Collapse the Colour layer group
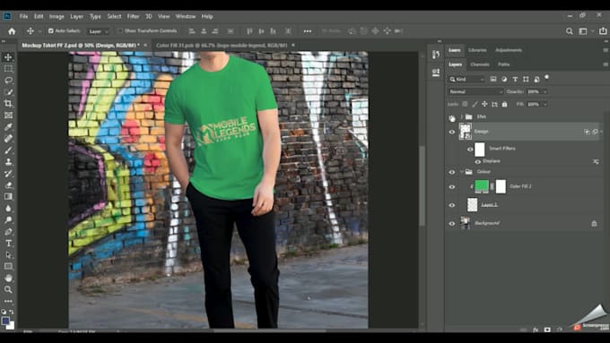The height and width of the screenshot is (343, 610). [x=462, y=172]
